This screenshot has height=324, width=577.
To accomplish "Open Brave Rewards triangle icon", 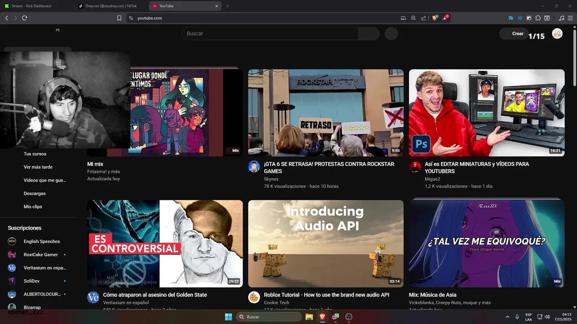I will (445, 18).
